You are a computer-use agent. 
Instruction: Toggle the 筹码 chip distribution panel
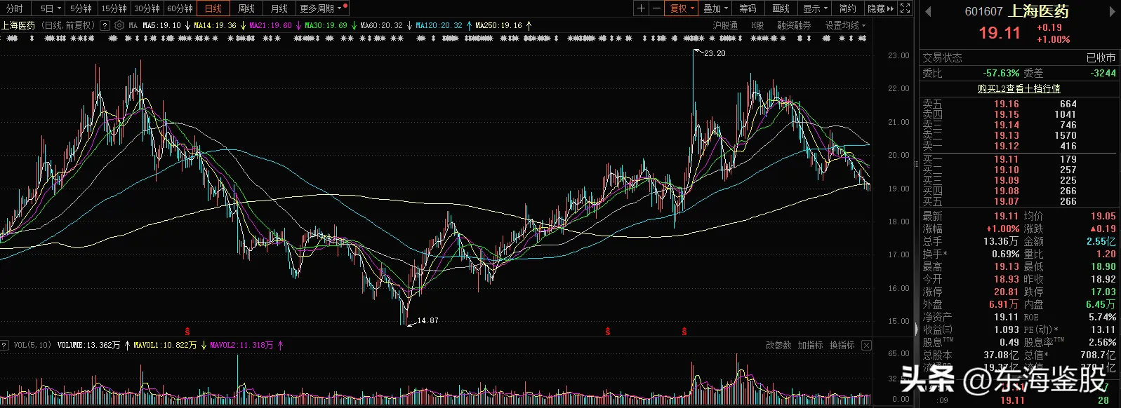pyautogui.click(x=748, y=8)
